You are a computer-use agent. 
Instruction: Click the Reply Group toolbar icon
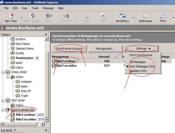coord(31,16)
